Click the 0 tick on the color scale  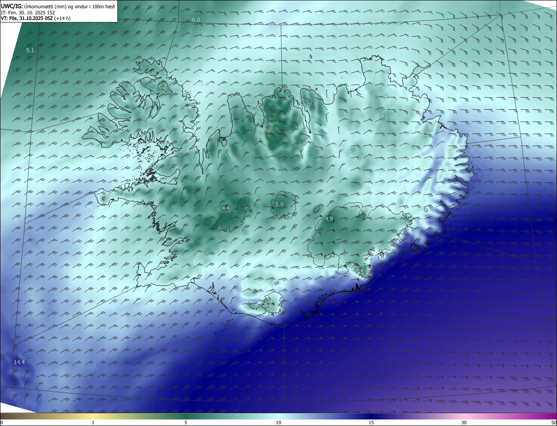[2, 423]
